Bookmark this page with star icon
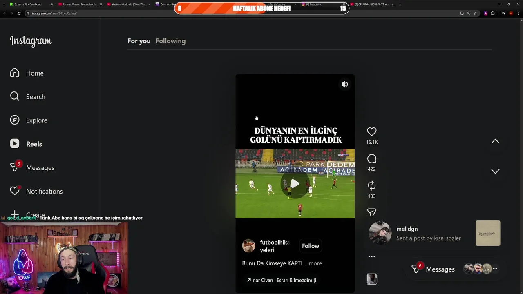This screenshot has width=523, height=294. [x=475, y=13]
